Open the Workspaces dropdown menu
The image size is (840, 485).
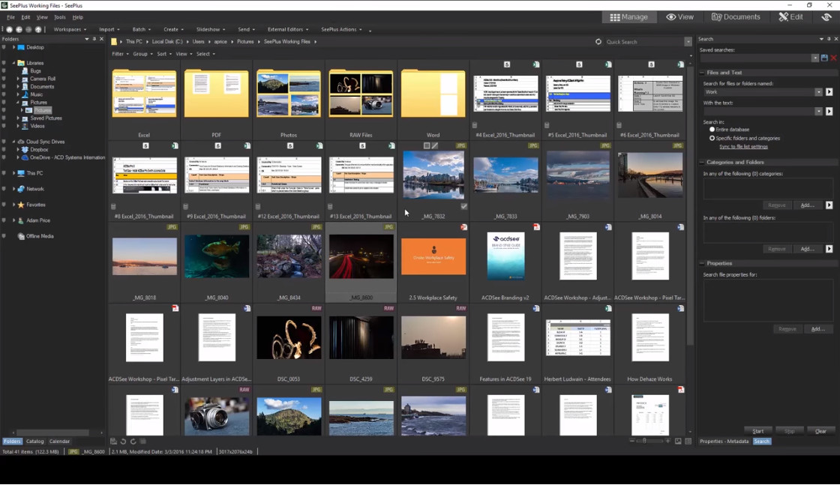click(69, 29)
